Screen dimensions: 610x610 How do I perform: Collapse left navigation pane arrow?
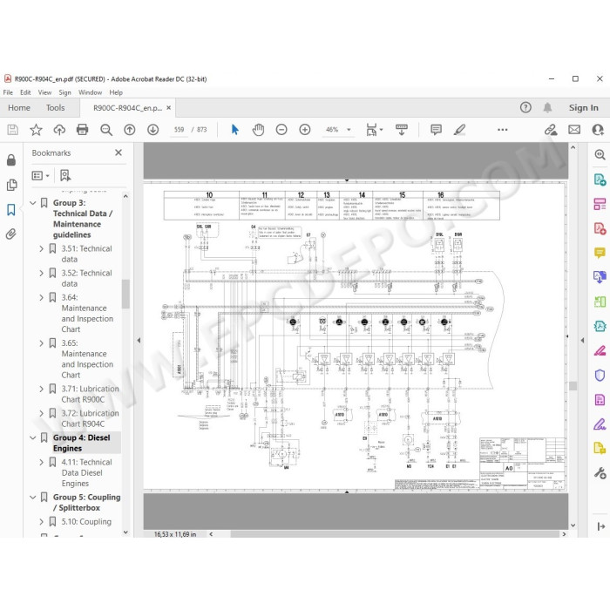[139, 341]
